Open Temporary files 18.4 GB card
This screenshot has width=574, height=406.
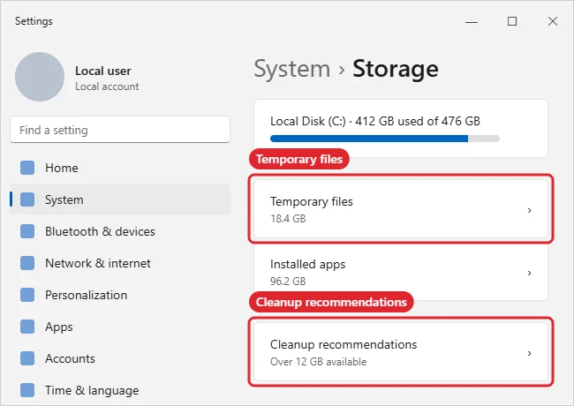pyautogui.click(x=401, y=209)
